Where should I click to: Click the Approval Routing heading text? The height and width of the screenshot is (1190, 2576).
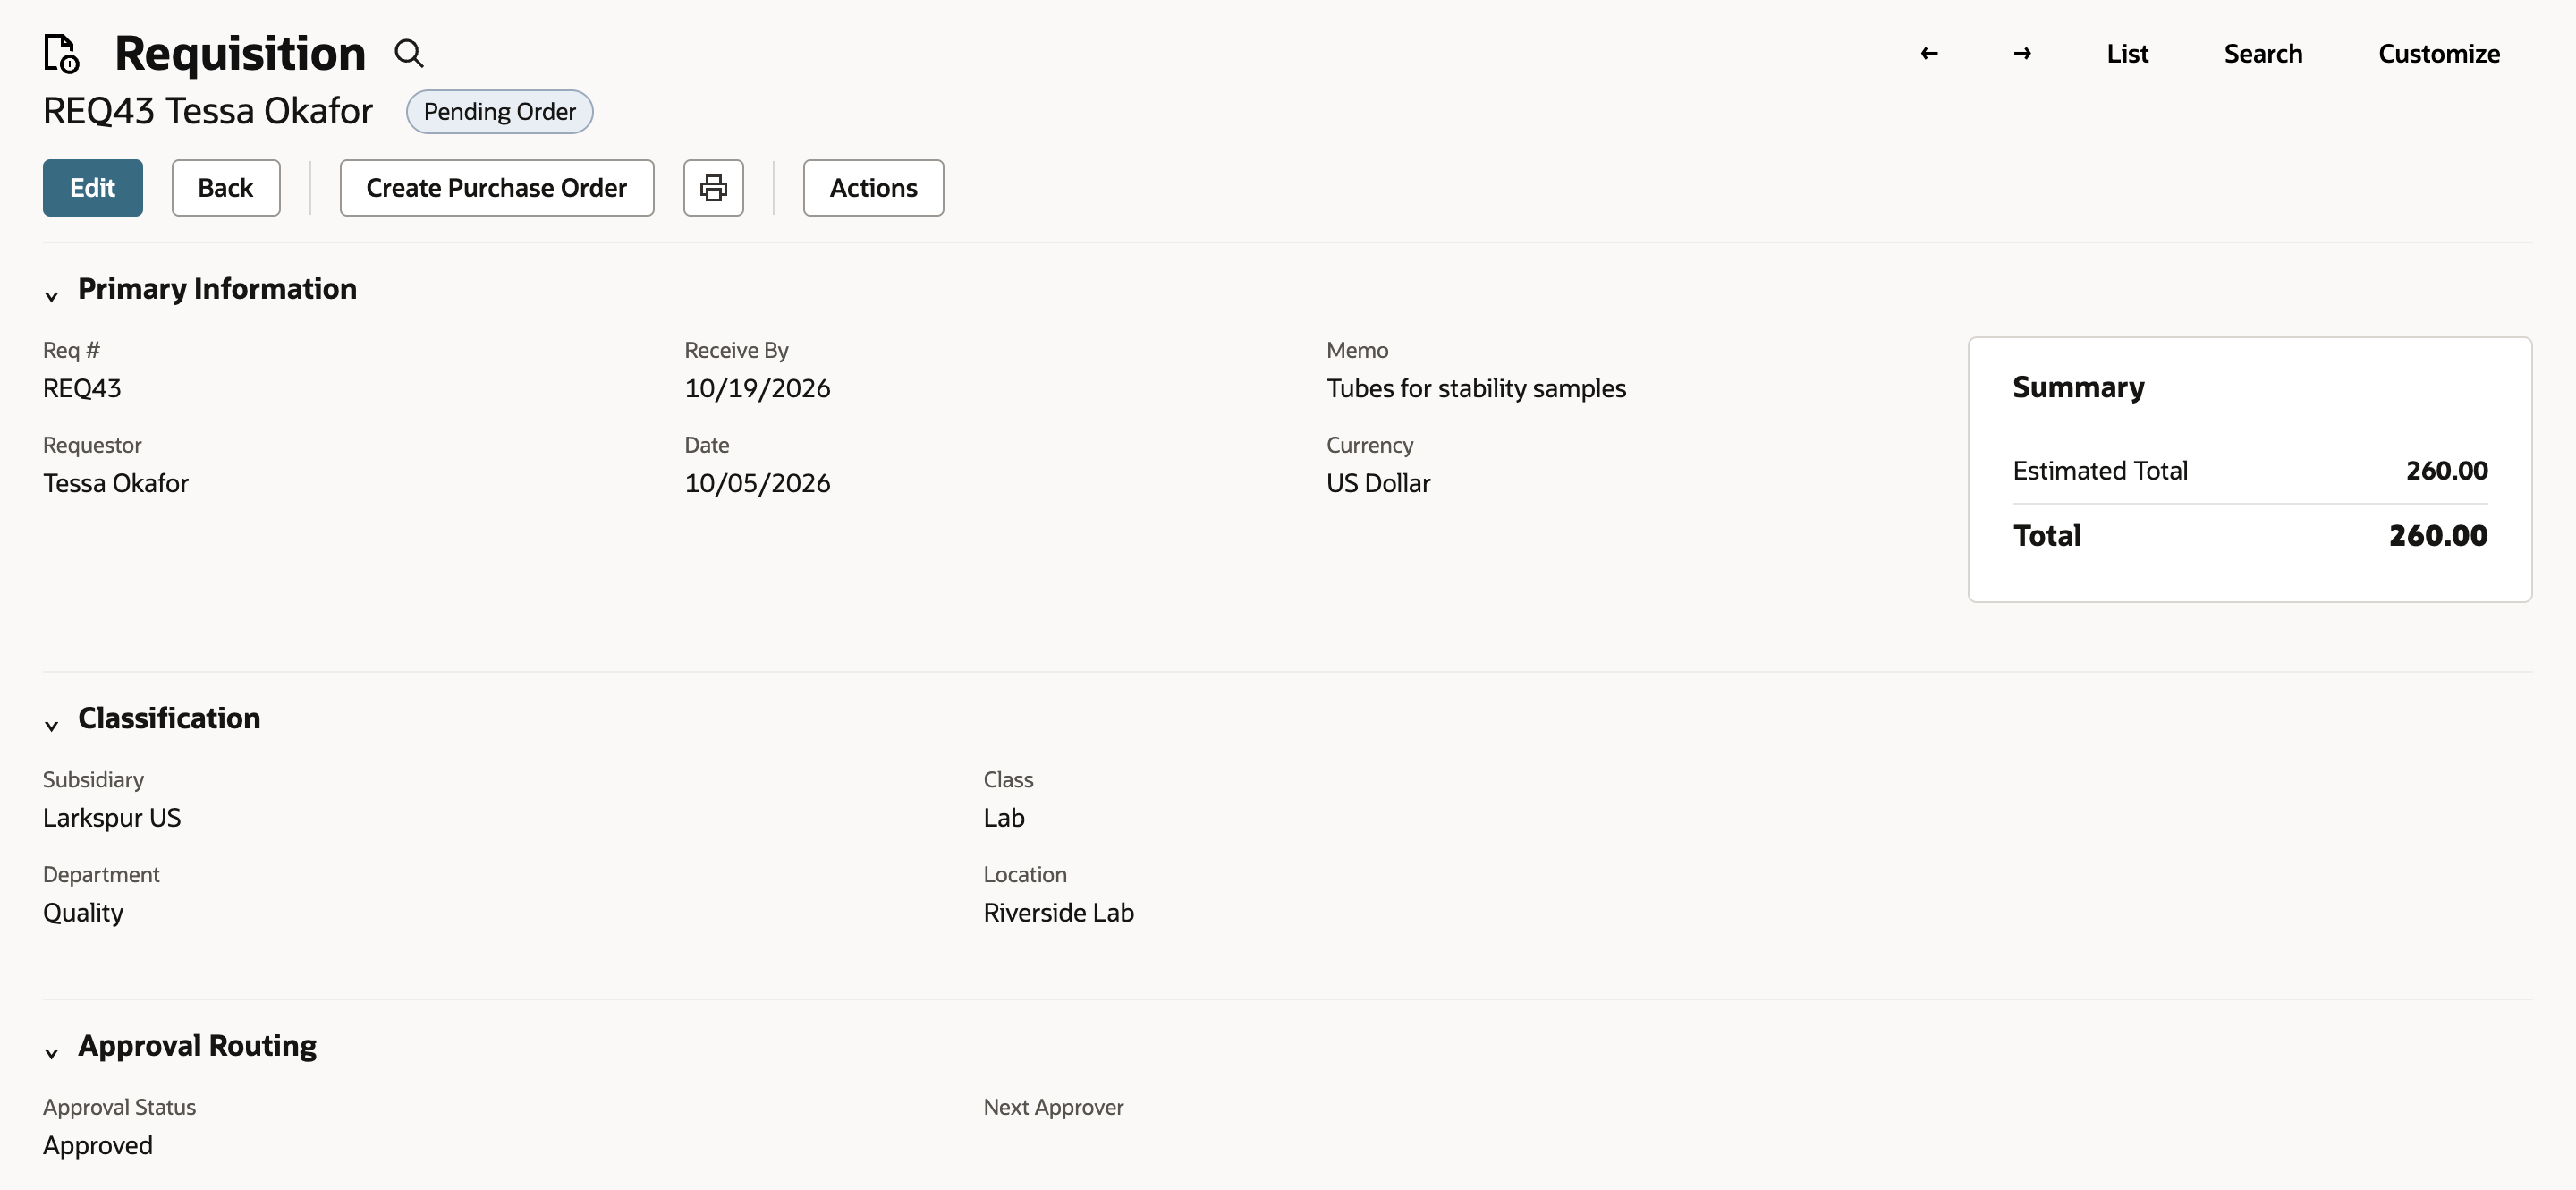coord(197,1046)
